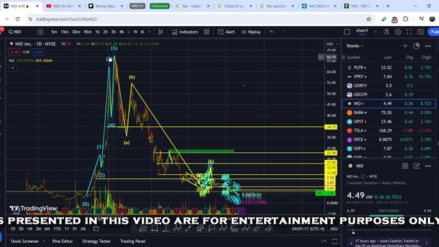The image size is (439, 247).
Task: Select the 5m timeframe
Action: point(54,32)
